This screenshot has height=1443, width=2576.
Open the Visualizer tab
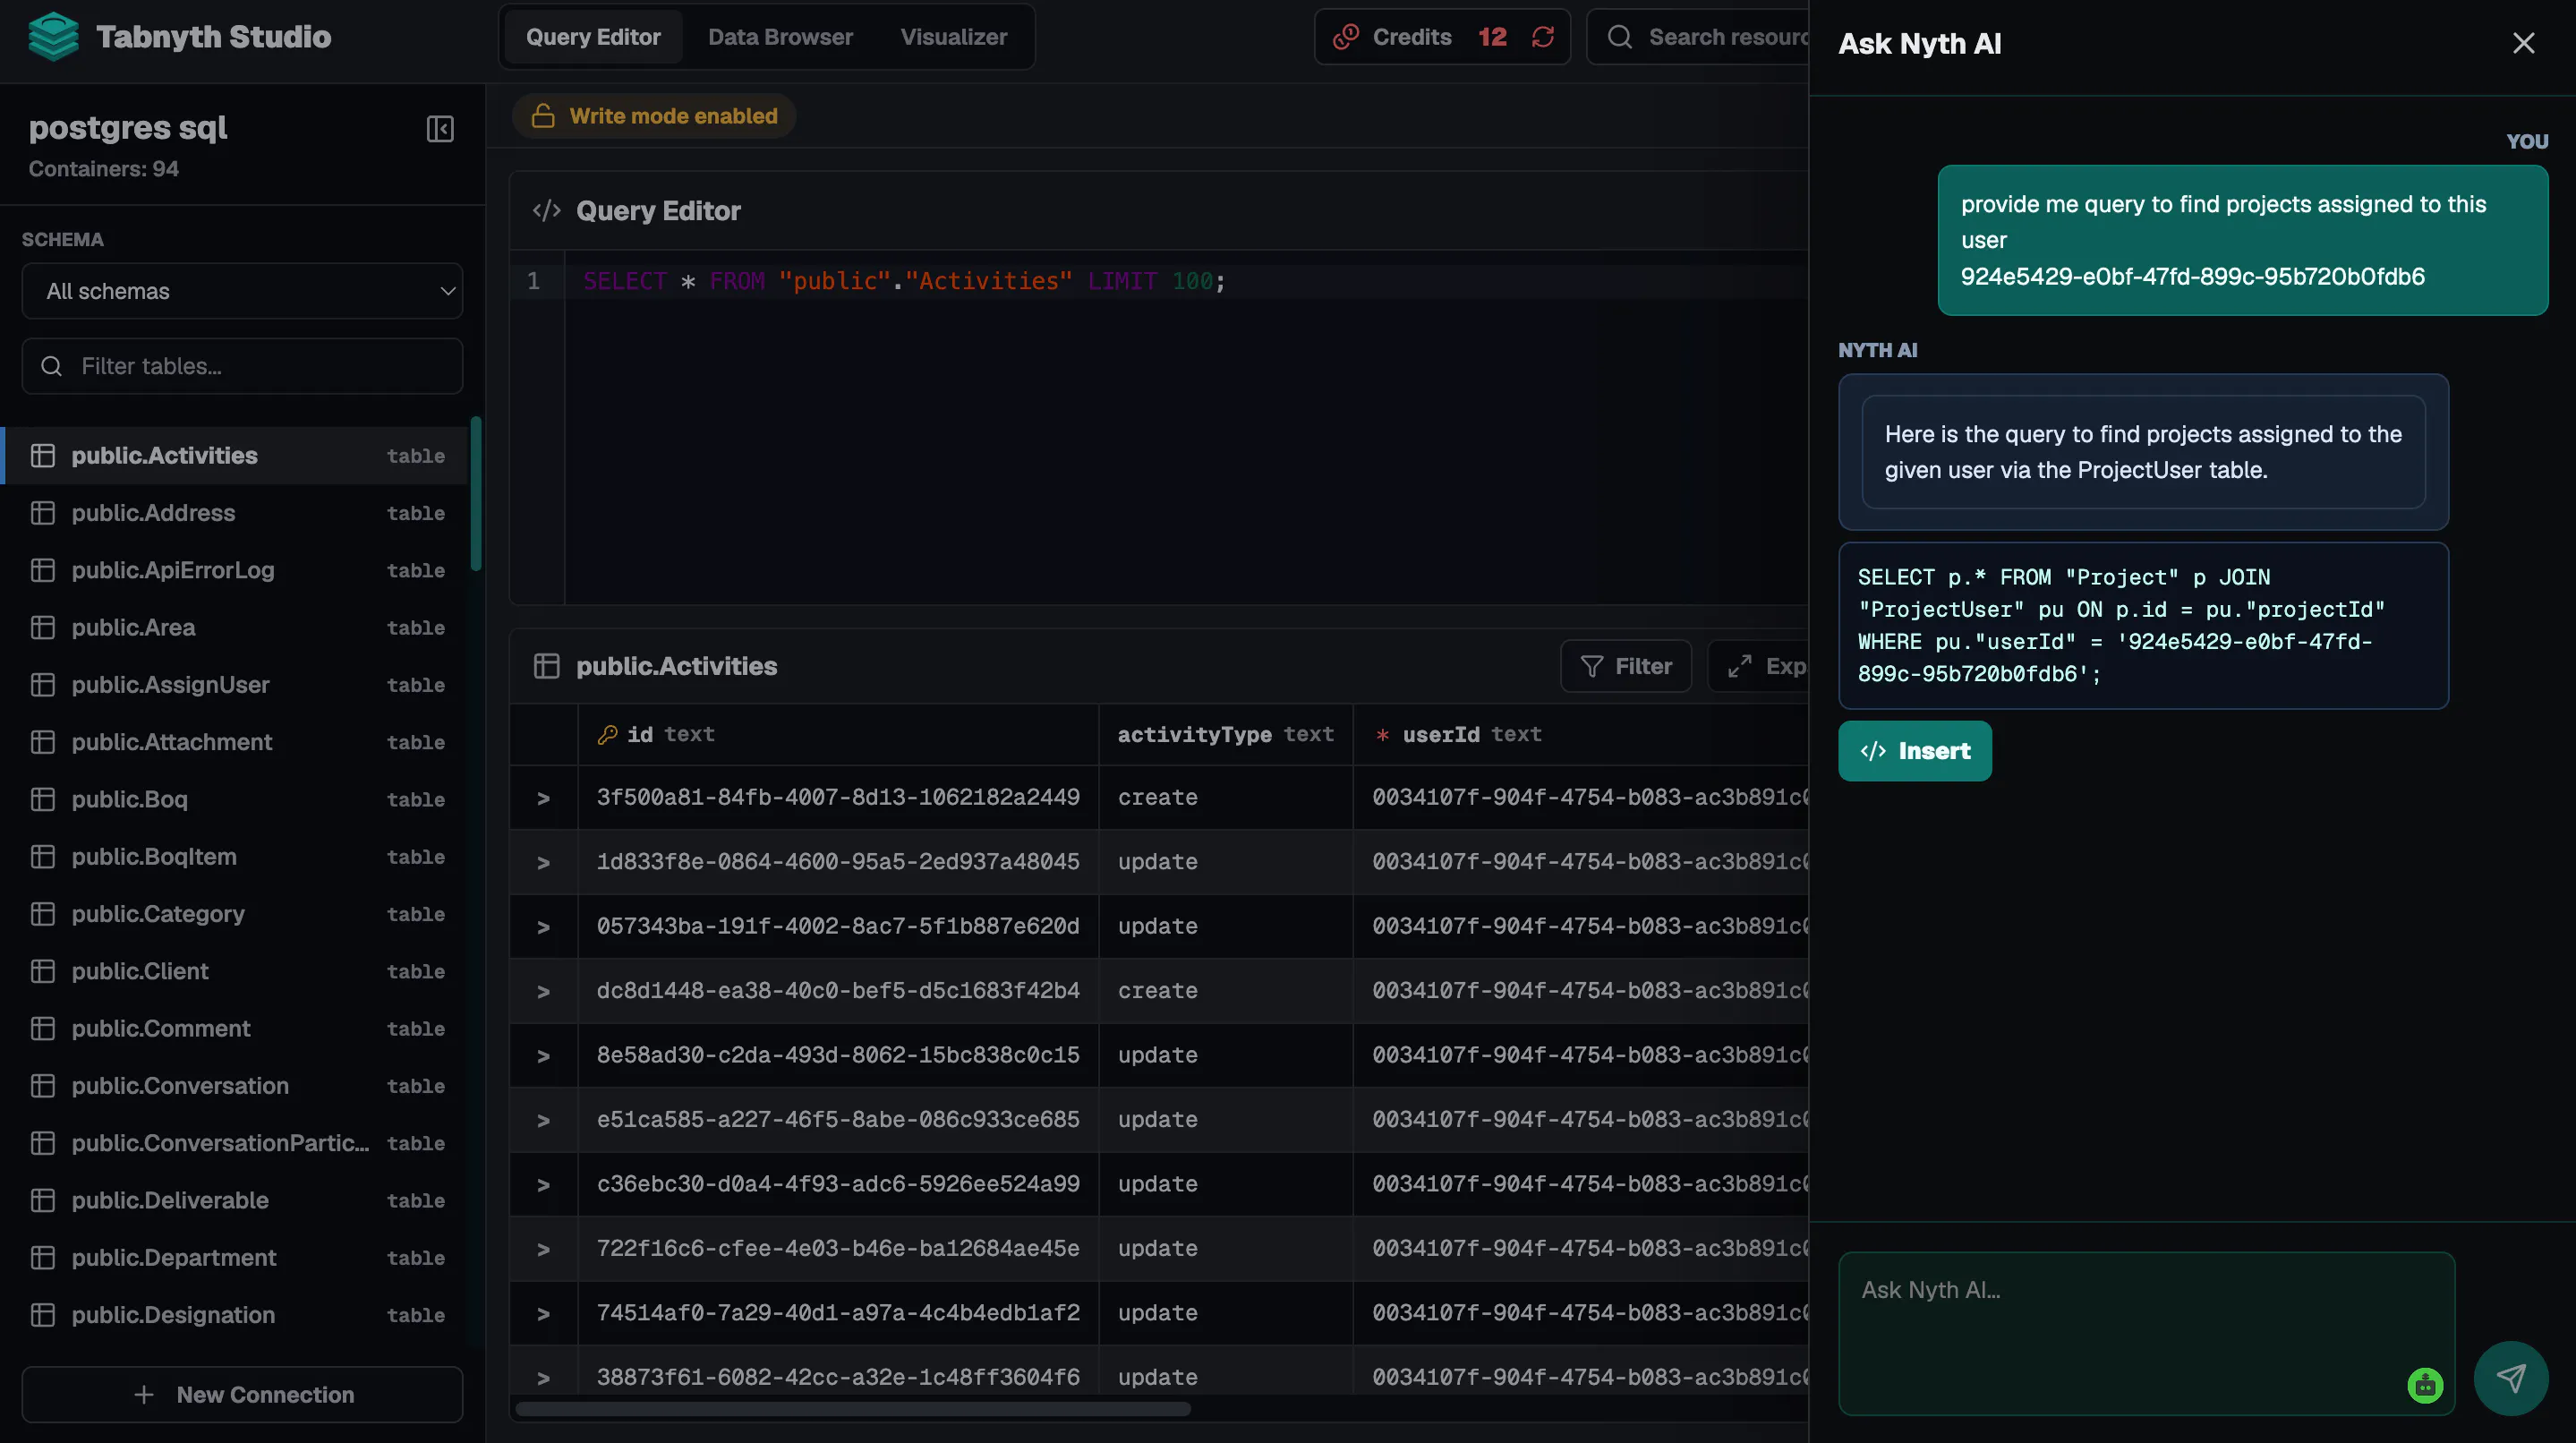tap(953, 37)
